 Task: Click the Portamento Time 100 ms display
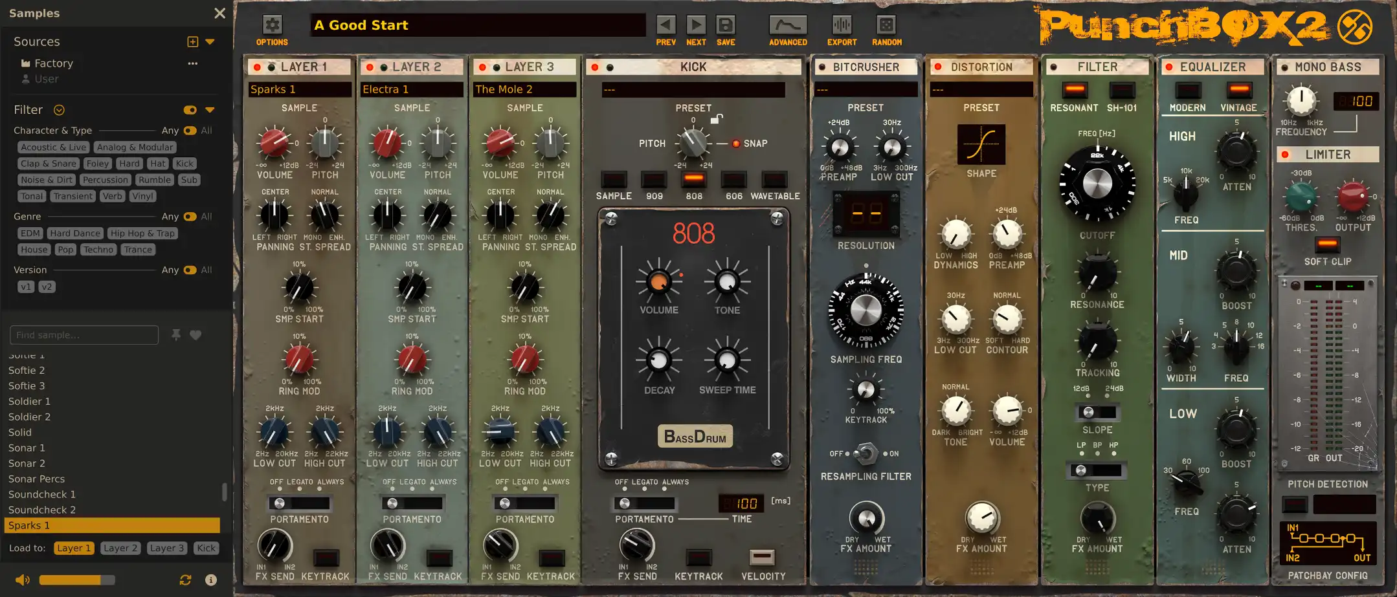click(741, 503)
